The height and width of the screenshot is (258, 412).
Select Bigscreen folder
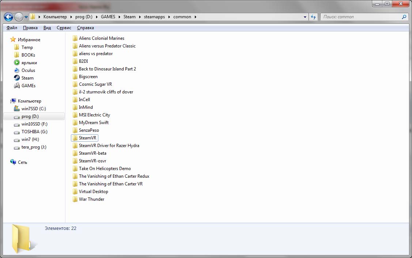tap(85, 77)
